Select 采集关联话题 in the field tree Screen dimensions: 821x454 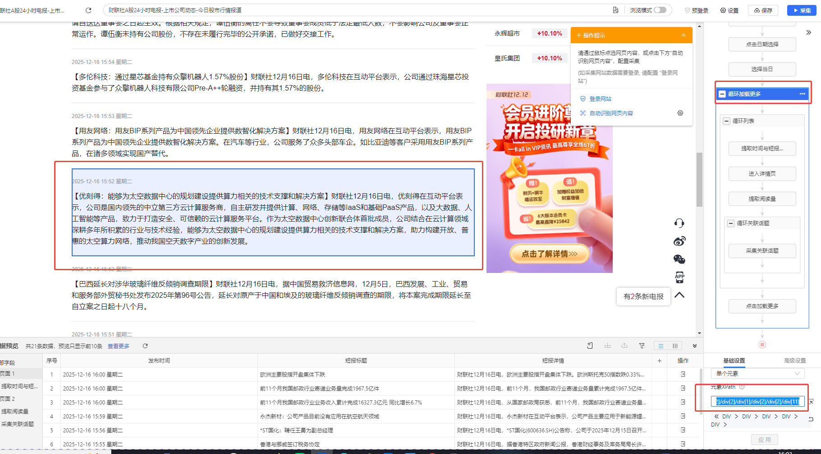point(18,424)
